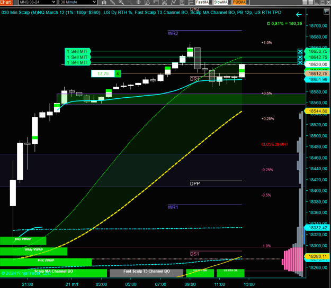Click the top Sell MIT order label
The image size is (331, 288).
77,51
